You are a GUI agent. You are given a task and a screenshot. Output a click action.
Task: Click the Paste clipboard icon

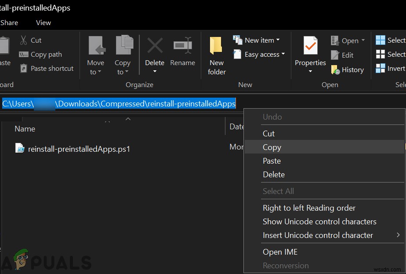click(x=4, y=46)
